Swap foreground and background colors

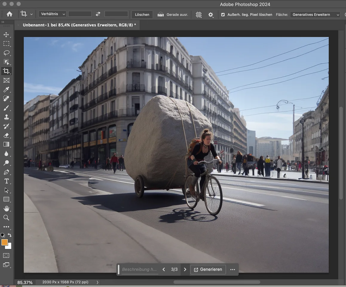click(10, 235)
